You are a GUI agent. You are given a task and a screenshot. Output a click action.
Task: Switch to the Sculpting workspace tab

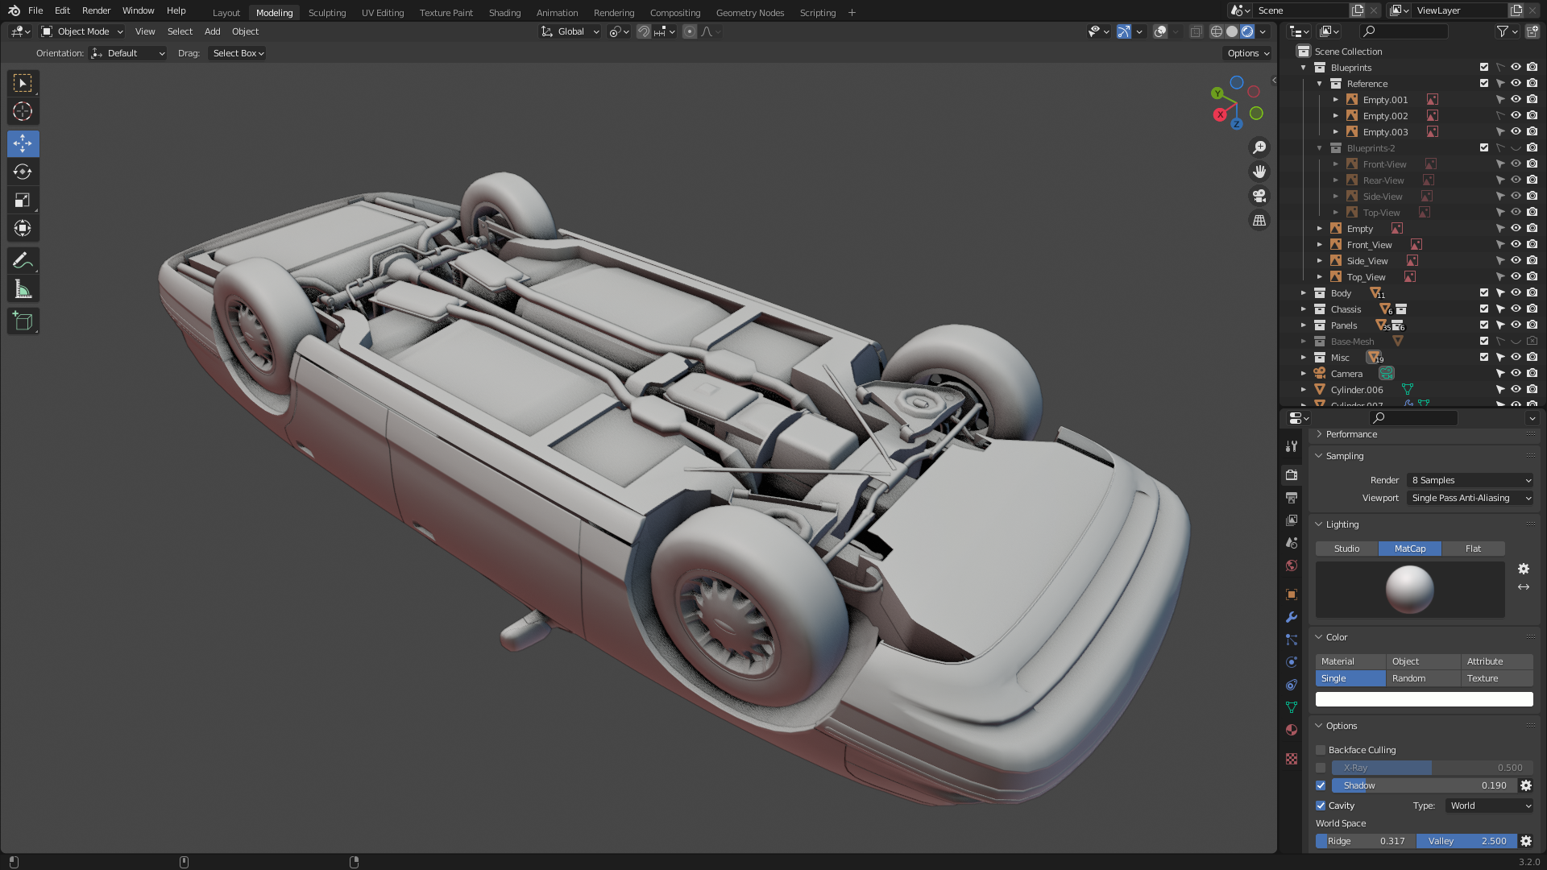[326, 13]
